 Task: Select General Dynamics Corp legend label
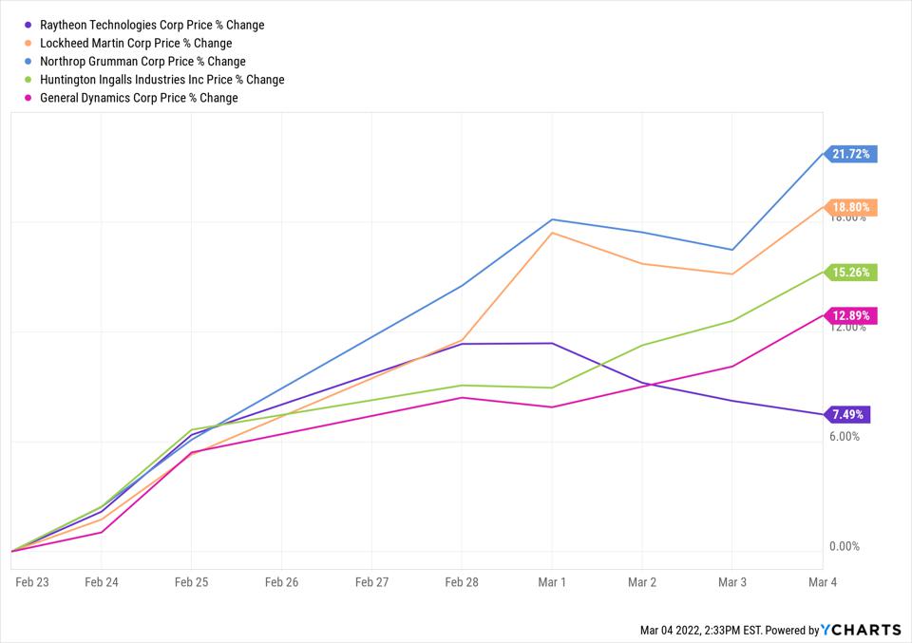pos(139,98)
